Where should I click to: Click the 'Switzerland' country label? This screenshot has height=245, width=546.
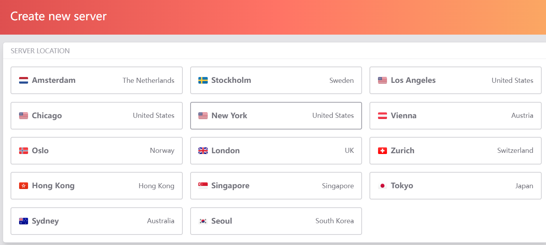tap(515, 150)
